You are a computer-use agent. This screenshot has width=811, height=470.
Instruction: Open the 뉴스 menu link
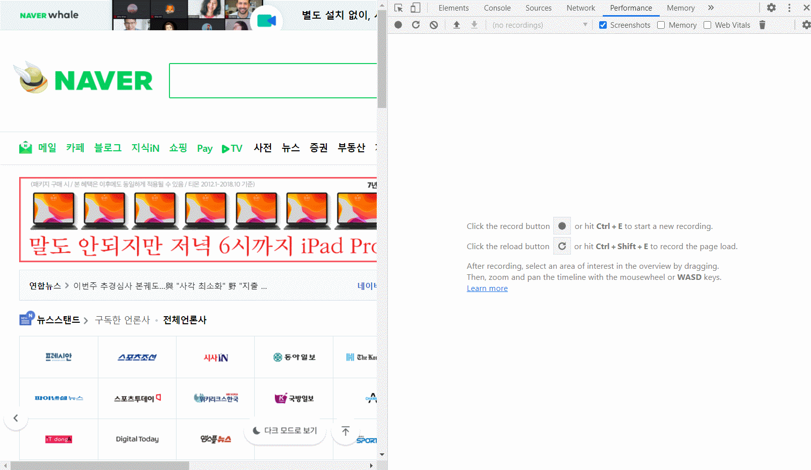tap(291, 148)
